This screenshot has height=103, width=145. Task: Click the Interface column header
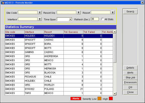click(34, 32)
